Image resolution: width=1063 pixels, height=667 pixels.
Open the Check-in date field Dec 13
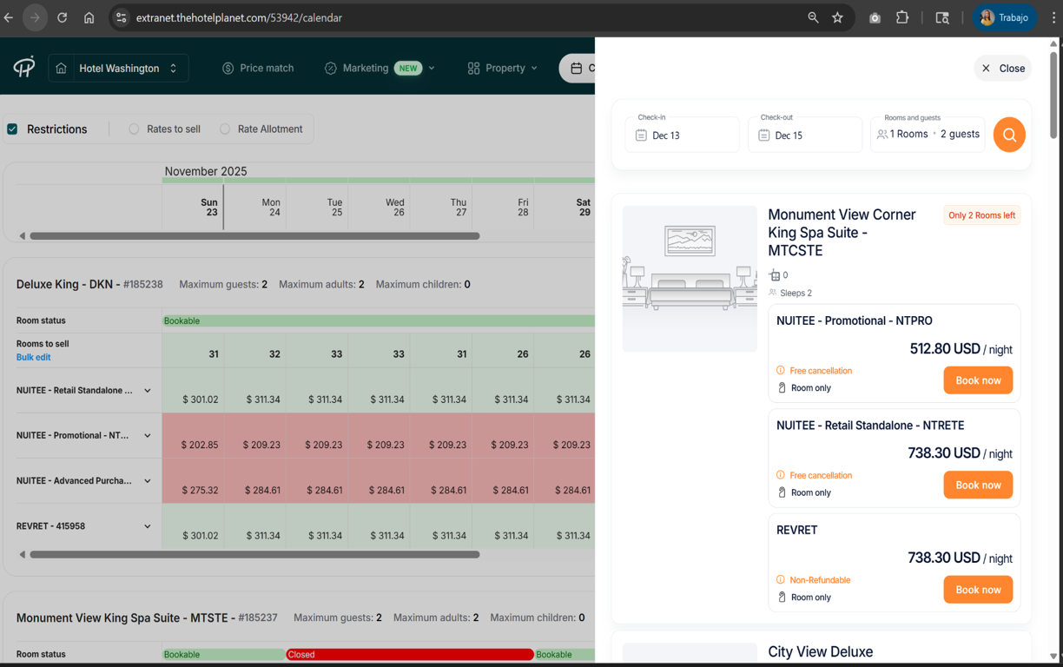(682, 135)
